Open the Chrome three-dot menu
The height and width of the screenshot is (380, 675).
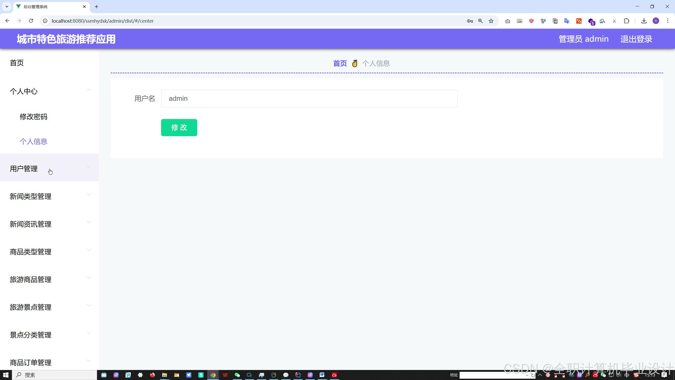coord(668,21)
